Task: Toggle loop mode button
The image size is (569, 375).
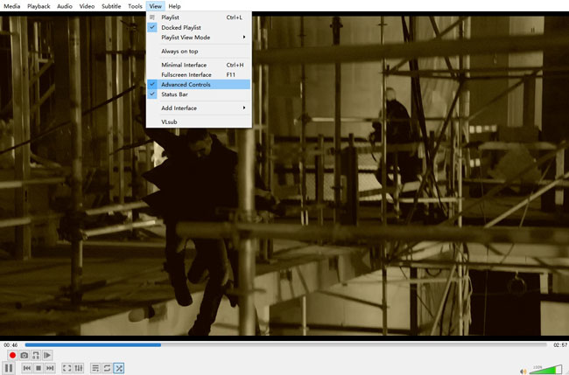Action: click(x=107, y=368)
